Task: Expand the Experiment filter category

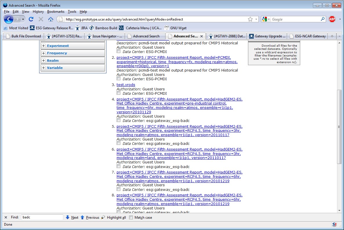Action: click(x=44, y=46)
